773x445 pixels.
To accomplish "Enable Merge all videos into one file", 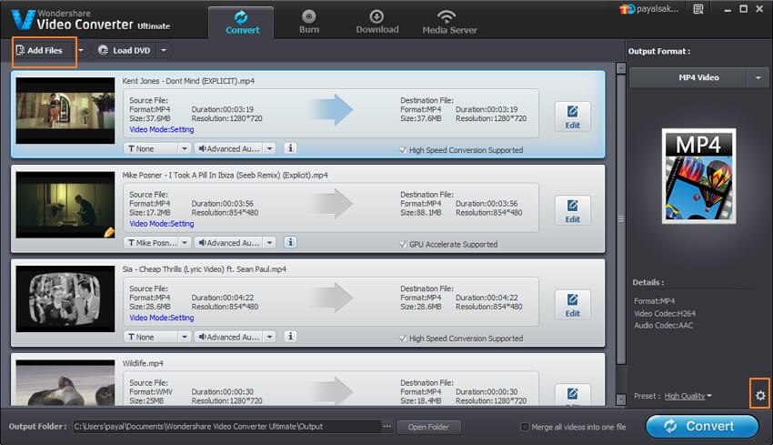I will pos(525,427).
